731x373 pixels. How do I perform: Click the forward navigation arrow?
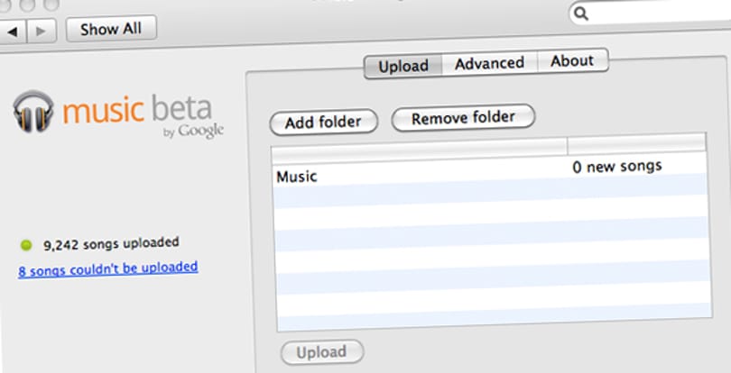click(x=42, y=32)
